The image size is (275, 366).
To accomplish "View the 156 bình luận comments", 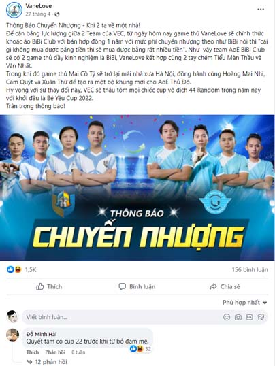I will click(250, 270).
